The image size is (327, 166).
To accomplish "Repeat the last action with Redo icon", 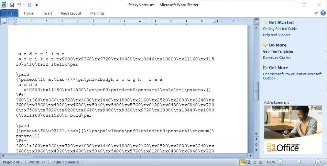I will [x=29, y=5].
